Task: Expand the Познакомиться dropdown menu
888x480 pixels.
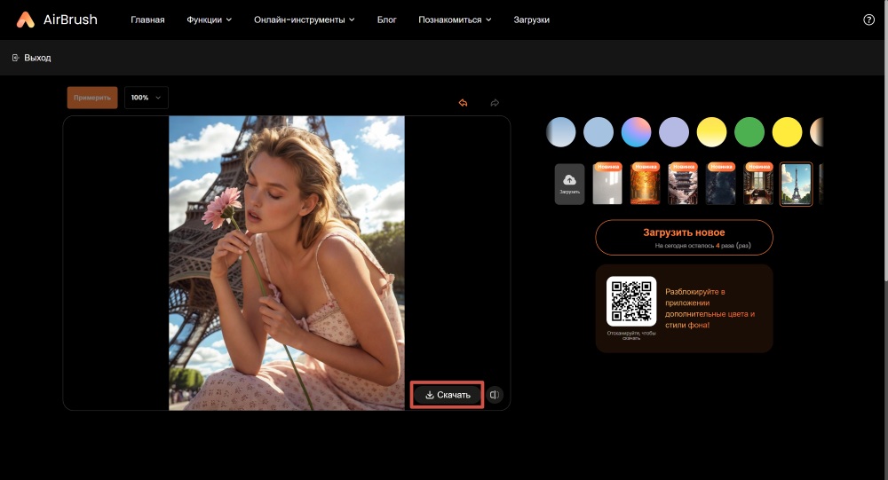Action: click(x=455, y=20)
